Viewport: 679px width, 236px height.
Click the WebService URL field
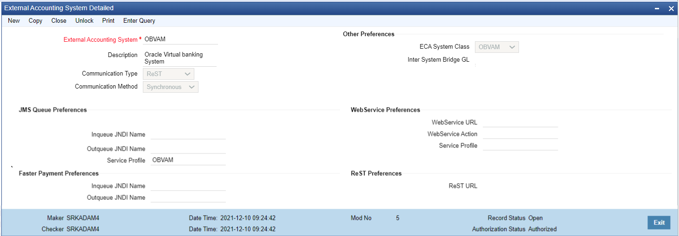coord(520,122)
